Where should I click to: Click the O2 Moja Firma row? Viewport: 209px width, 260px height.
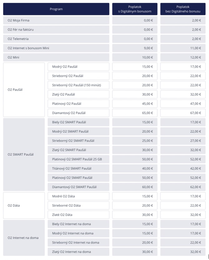tap(56, 20)
